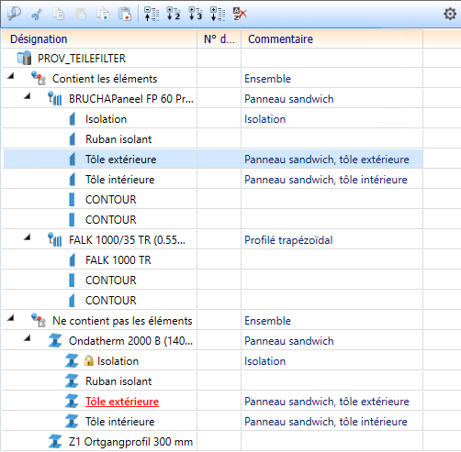Collapse the BRUCHAPaneel FP 60 node

click(x=28, y=95)
